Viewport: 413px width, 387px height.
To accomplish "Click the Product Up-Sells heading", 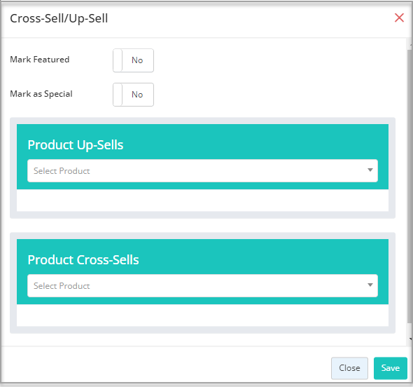I will coord(76,145).
